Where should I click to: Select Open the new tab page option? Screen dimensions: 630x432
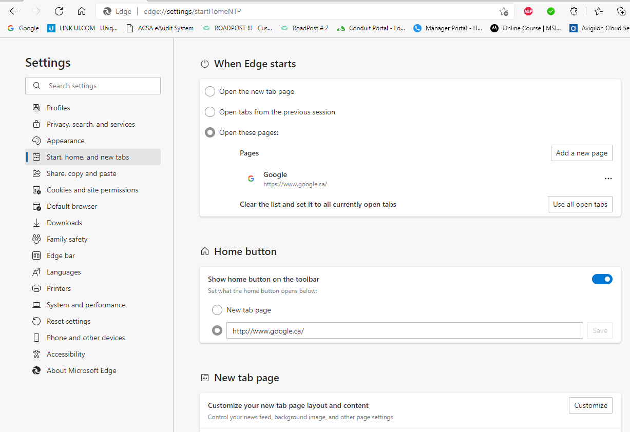(x=210, y=91)
